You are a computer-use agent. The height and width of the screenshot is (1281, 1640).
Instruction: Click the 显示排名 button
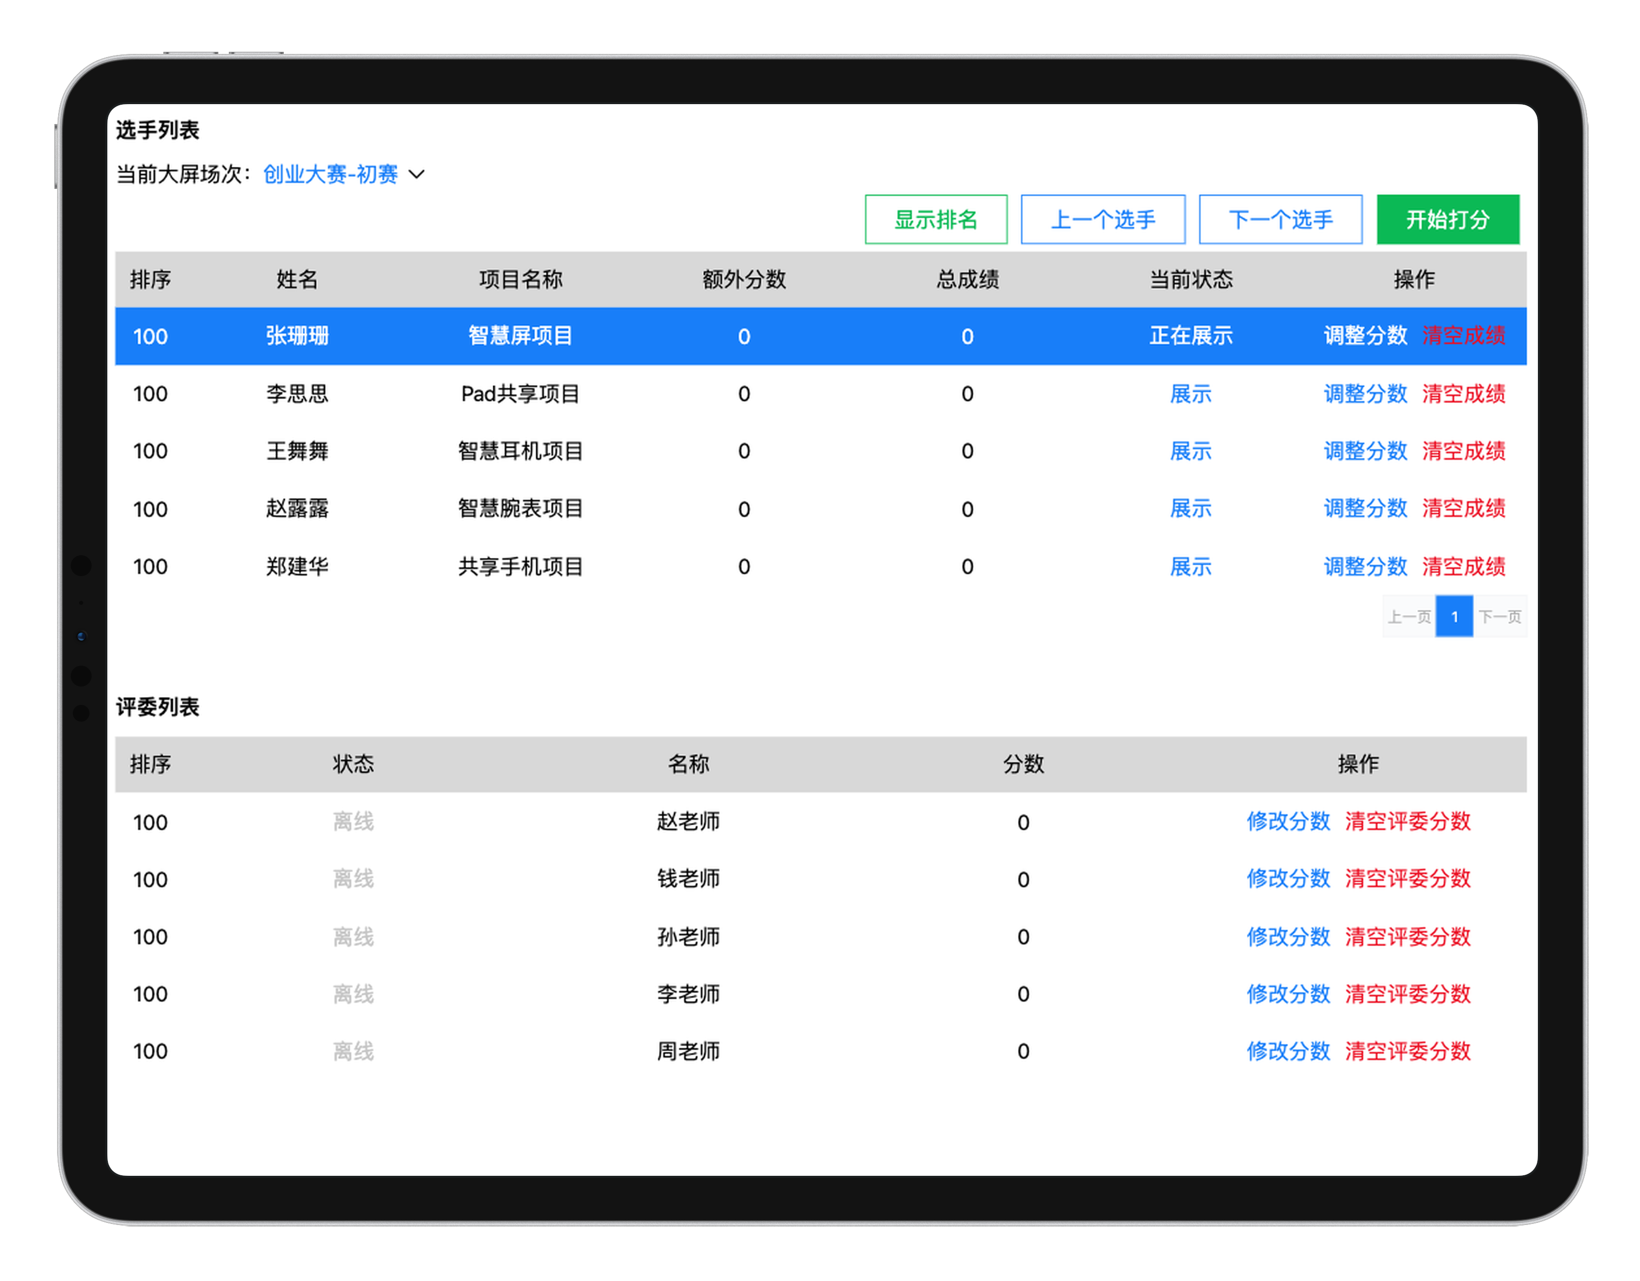936,220
